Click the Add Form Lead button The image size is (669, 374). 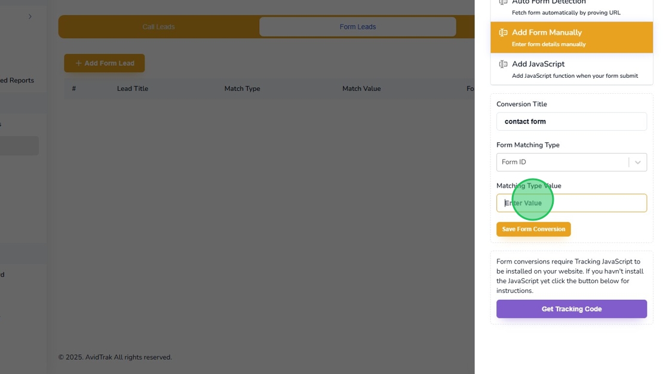coord(104,63)
